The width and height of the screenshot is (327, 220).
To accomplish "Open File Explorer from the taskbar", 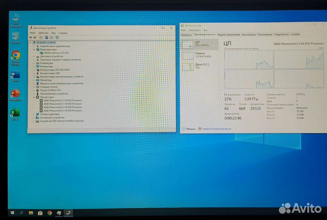I will [x=31, y=213].
